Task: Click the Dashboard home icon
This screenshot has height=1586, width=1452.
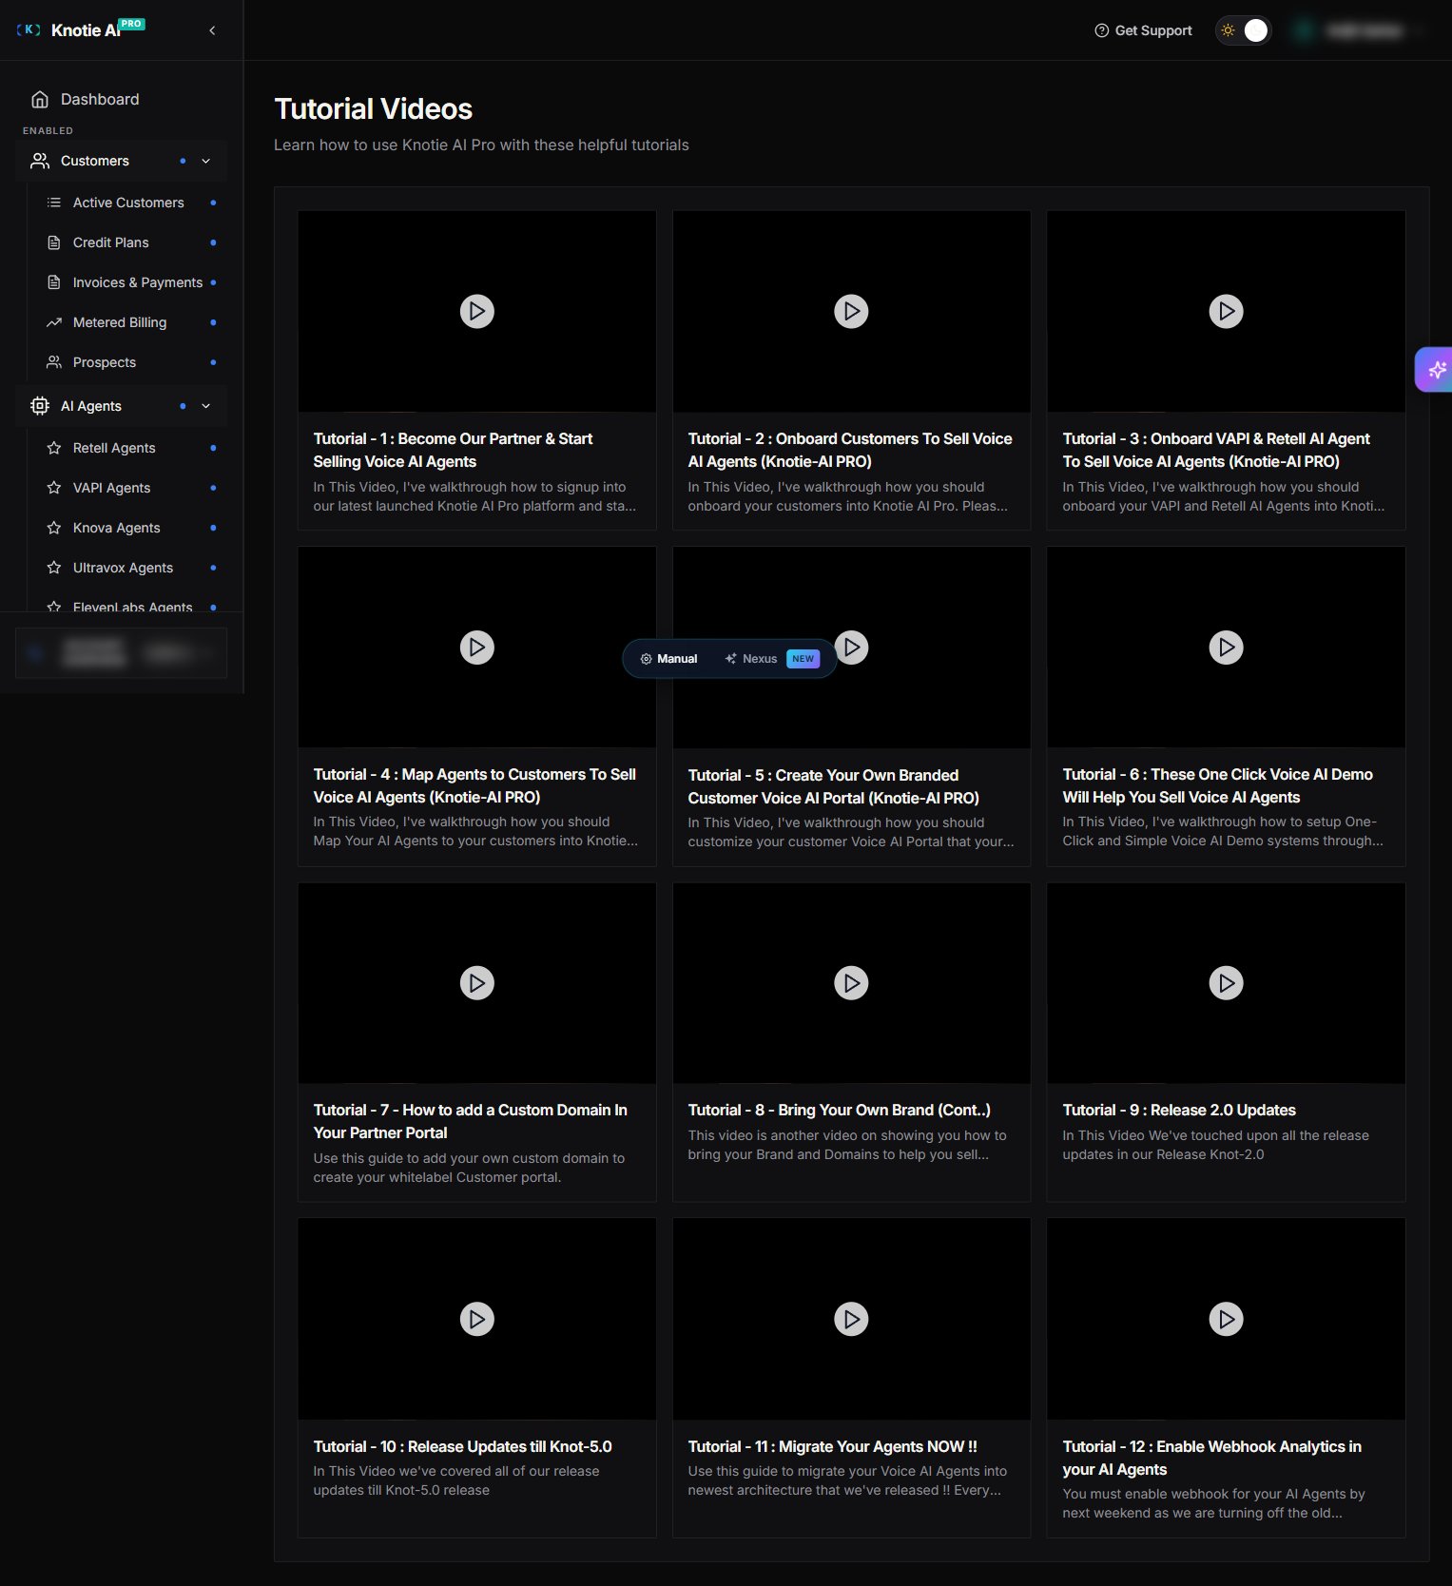Action: (x=40, y=99)
